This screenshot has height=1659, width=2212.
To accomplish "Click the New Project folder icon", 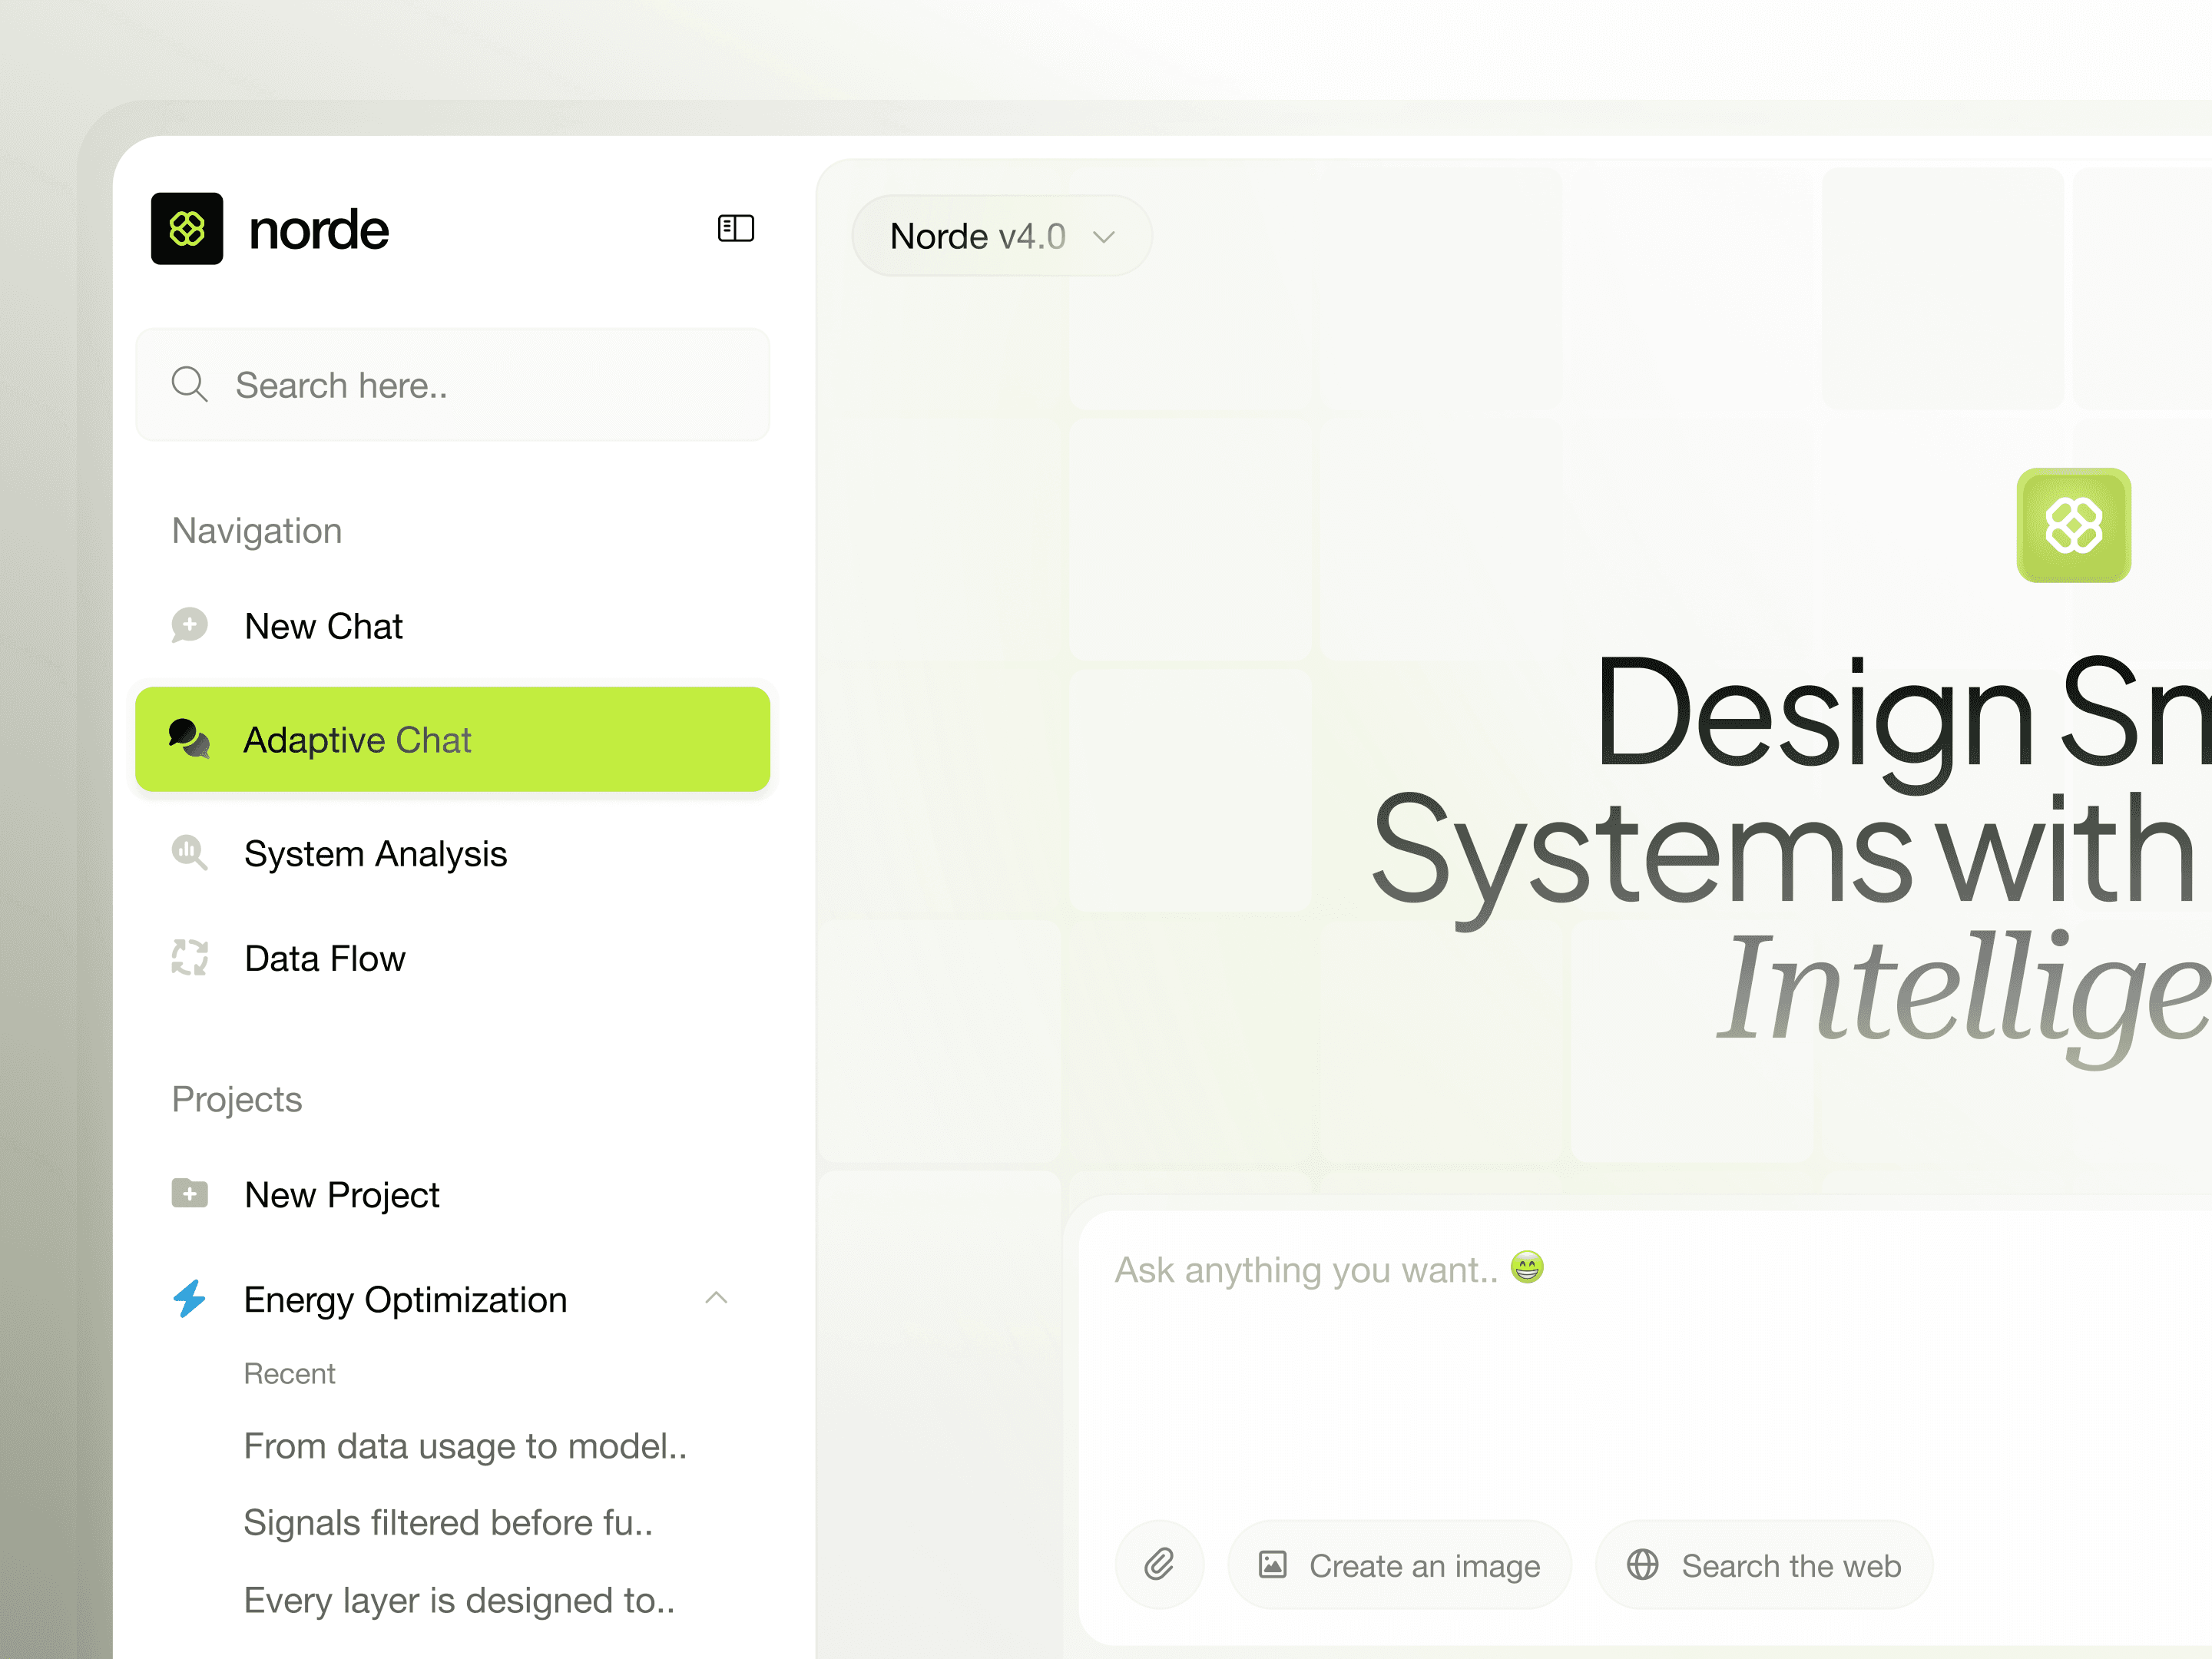I will click(189, 1194).
